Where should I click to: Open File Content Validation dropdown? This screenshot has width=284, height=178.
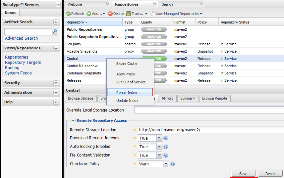pos(159,155)
